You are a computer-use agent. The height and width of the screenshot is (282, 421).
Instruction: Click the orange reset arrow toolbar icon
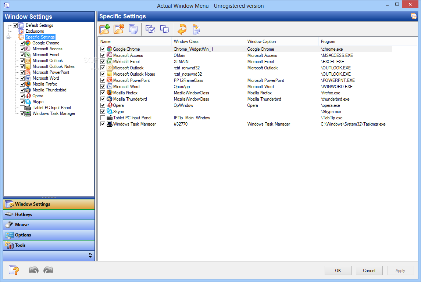(182, 29)
